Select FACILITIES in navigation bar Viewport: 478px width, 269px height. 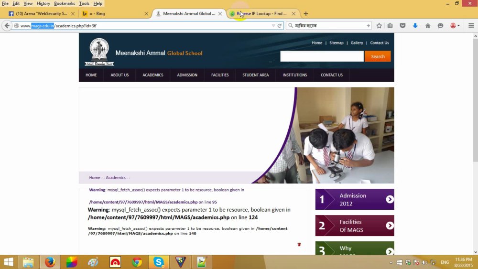pyautogui.click(x=220, y=75)
